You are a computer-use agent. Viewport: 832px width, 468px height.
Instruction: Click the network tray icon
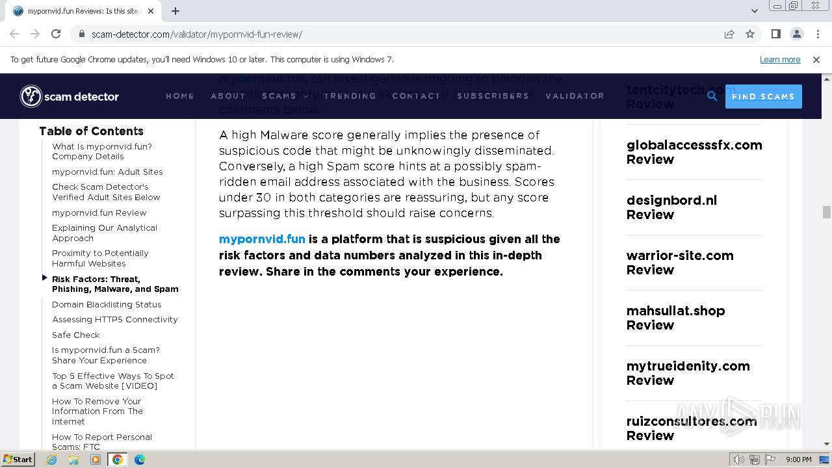pos(754,460)
